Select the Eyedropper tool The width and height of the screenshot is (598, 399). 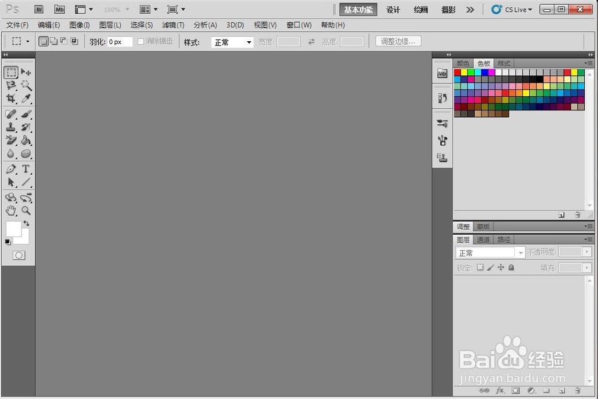click(26, 99)
